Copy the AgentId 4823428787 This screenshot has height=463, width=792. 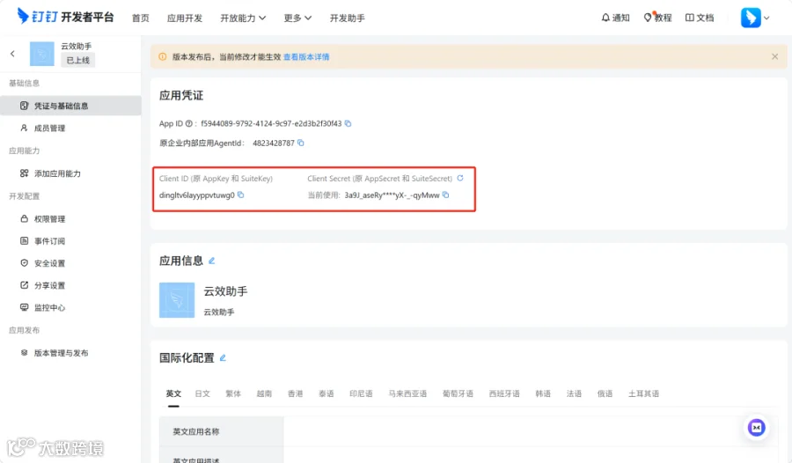tap(301, 143)
